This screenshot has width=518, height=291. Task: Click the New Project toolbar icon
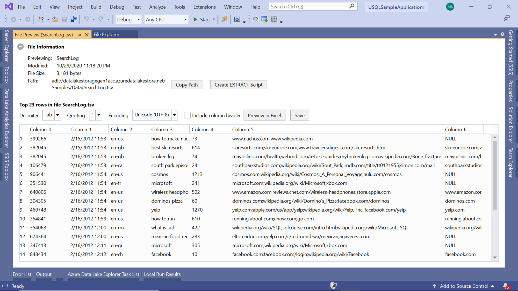(41, 19)
